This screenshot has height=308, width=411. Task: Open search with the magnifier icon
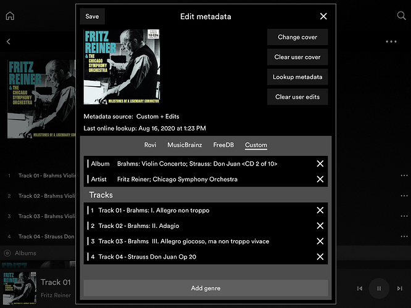(401, 15)
